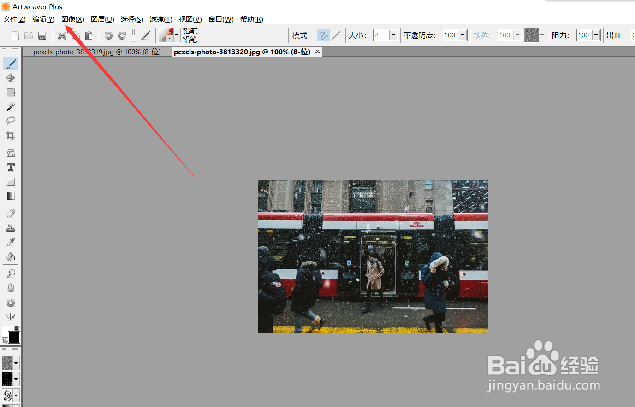Click the New document icon
Screen dimensions: 635x407
(15, 35)
